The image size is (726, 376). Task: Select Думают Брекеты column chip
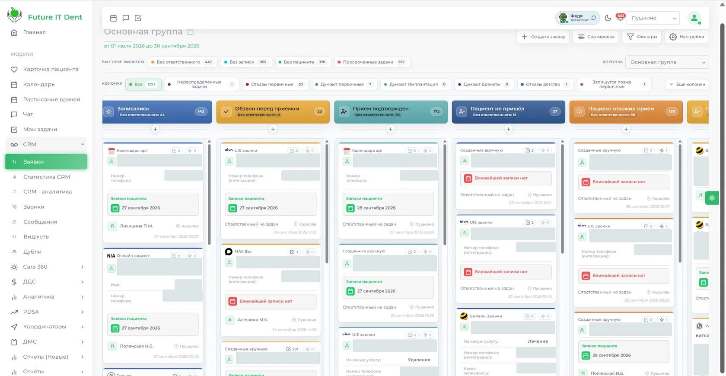pos(484,84)
